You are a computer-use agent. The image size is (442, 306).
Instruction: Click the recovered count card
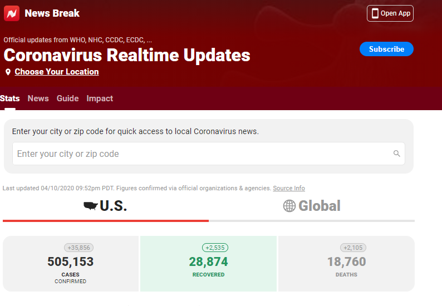[208, 263]
